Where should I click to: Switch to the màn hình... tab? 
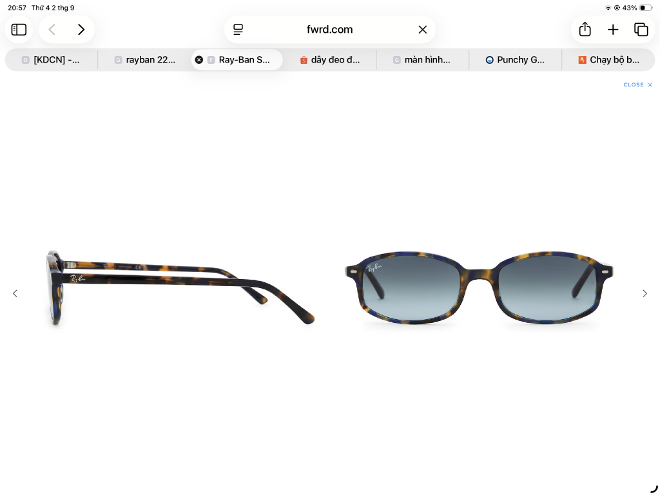click(423, 60)
